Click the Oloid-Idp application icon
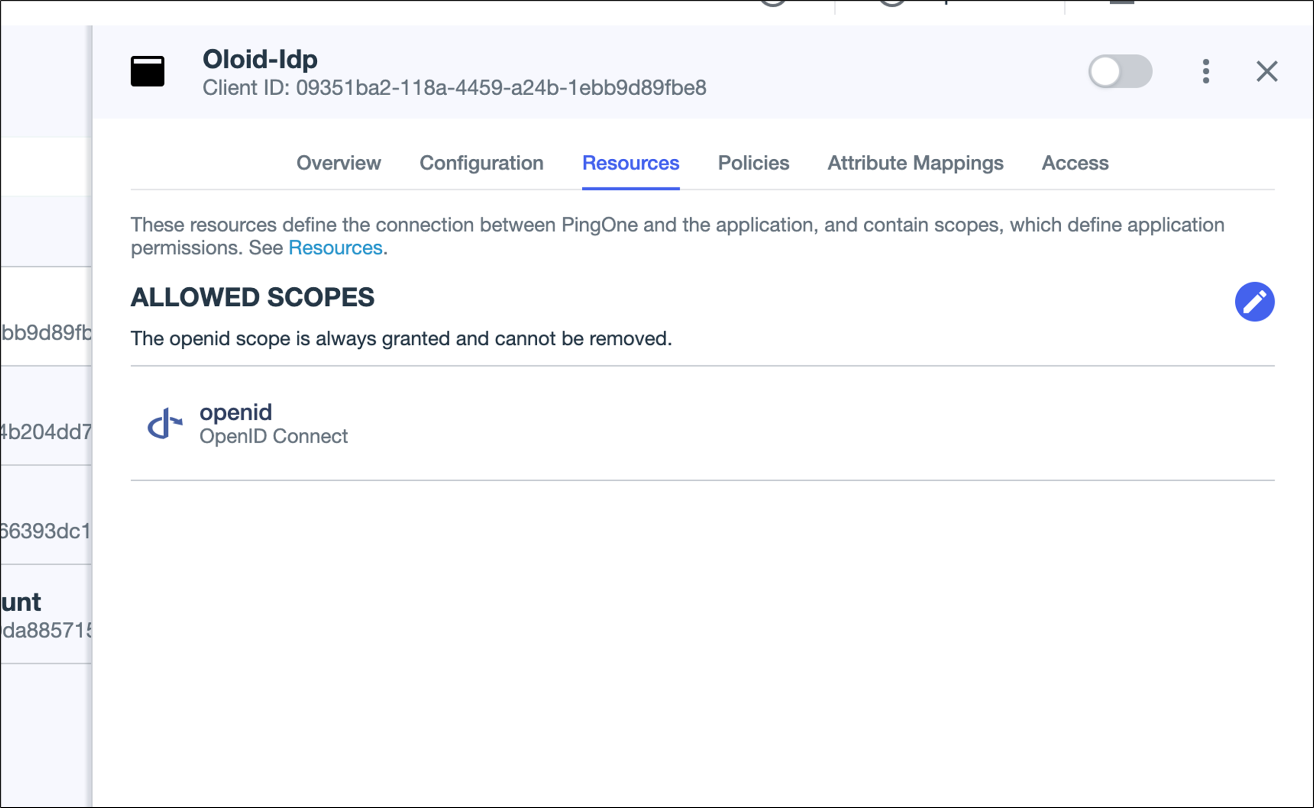1314x808 pixels. [148, 71]
